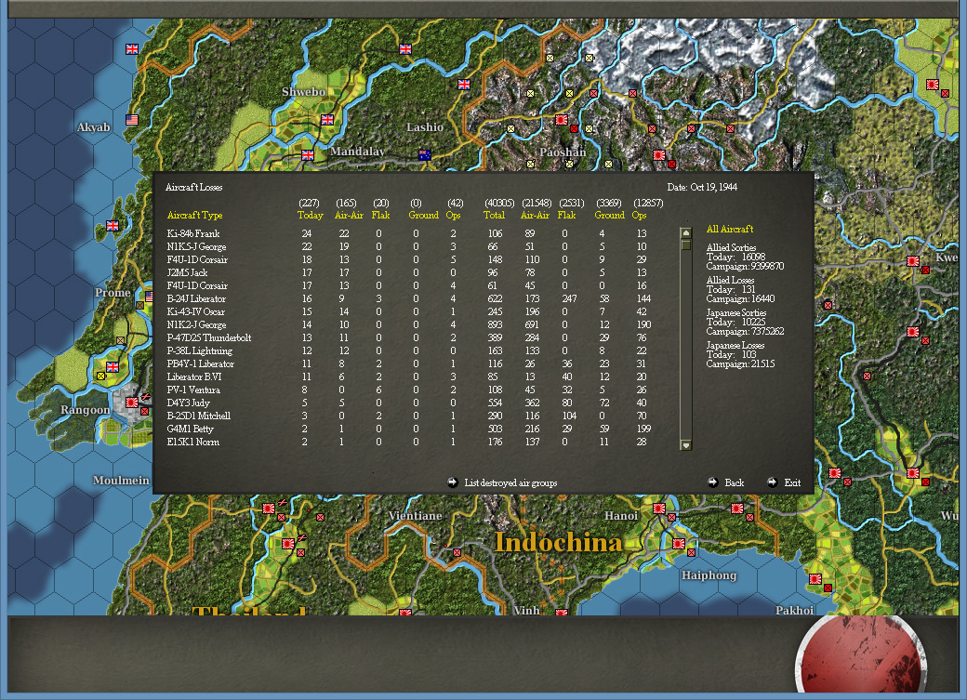The width and height of the screenshot is (967, 700).
Task: Select the PB4Y-1 Liberator row
Action: pos(407,363)
